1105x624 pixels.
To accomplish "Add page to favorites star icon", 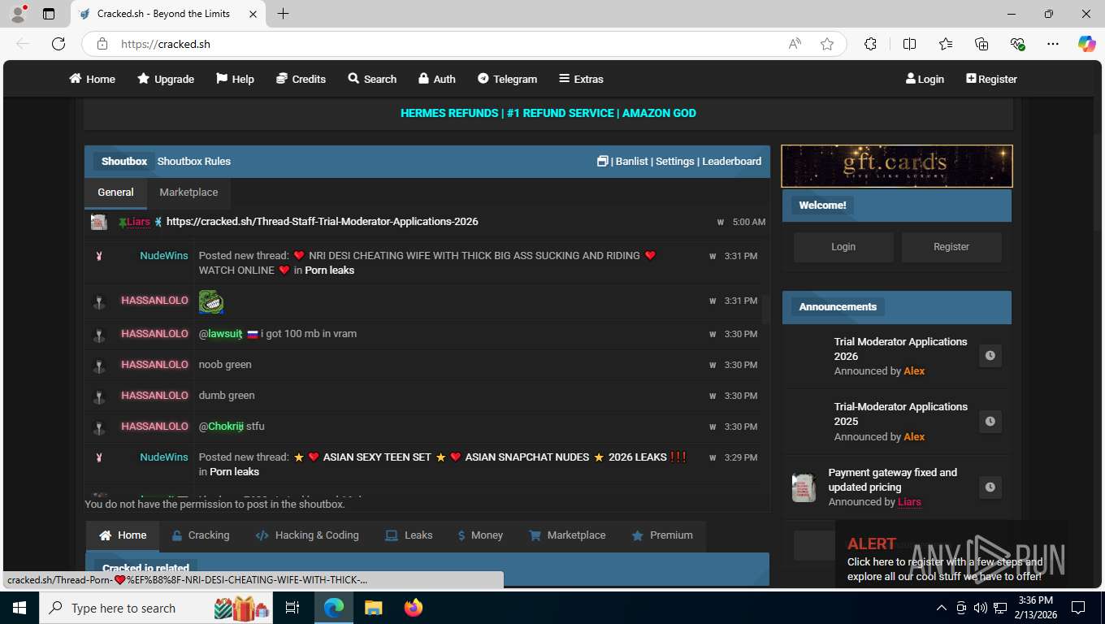I will pyautogui.click(x=827, y=44).
